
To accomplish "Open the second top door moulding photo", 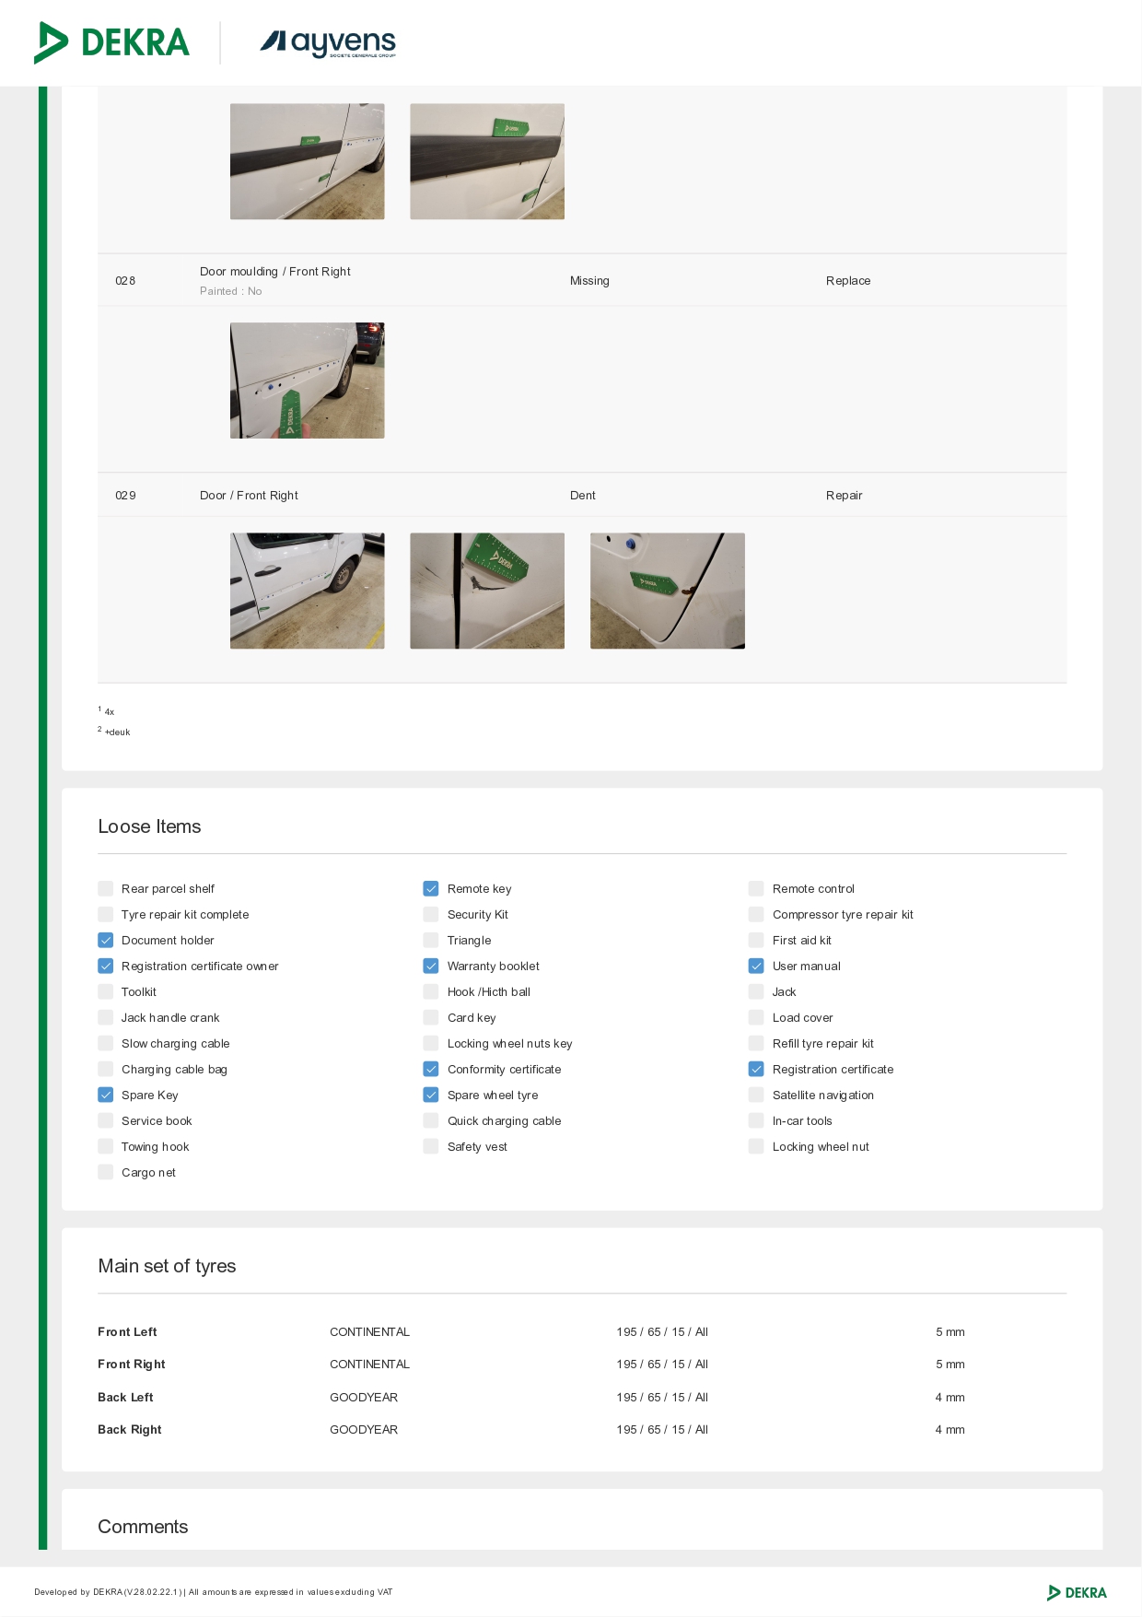I will pos(487,161).
